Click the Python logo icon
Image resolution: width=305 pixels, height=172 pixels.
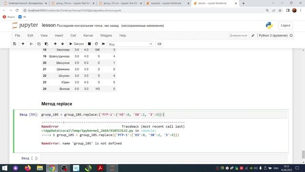(x=269, y=25)
